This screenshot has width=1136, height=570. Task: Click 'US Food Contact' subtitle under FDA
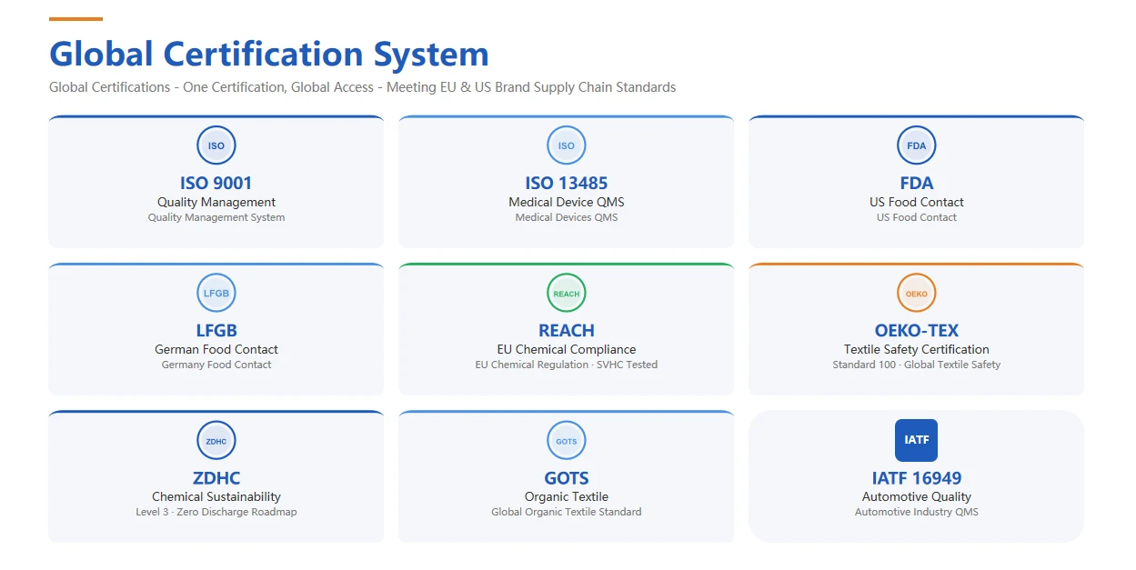(917, 202)
